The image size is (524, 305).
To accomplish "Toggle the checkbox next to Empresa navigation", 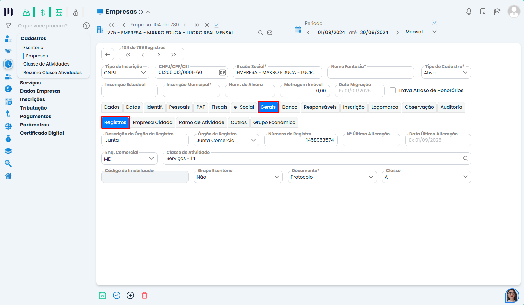I will click(x=217, y=25).
